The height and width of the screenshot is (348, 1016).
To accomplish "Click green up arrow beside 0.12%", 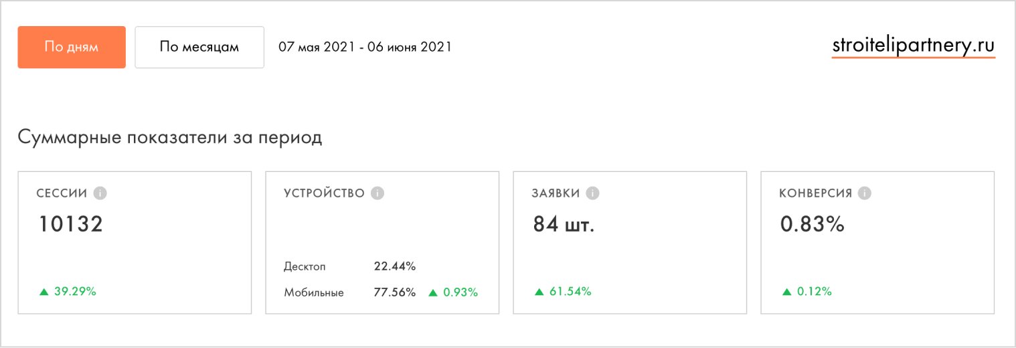I will (x=787, y=292).
